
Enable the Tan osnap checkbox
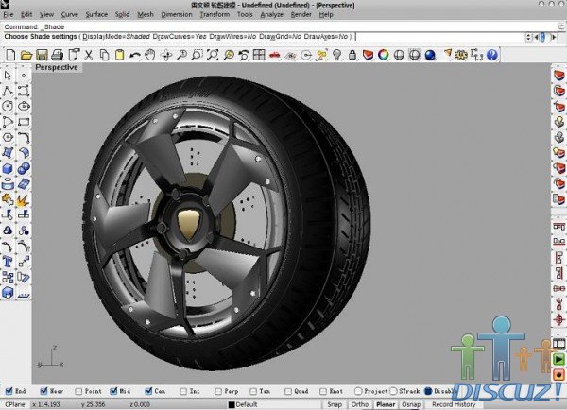[253, 391]
